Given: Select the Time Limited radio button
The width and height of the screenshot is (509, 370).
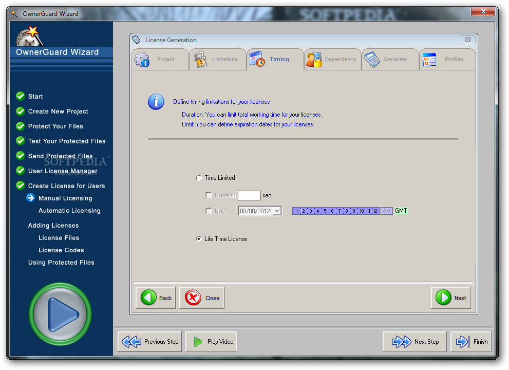Looking at the screenshot, I should (x=199, y=178).
